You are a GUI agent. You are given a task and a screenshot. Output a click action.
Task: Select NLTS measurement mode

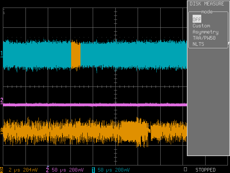coord(198,44)
